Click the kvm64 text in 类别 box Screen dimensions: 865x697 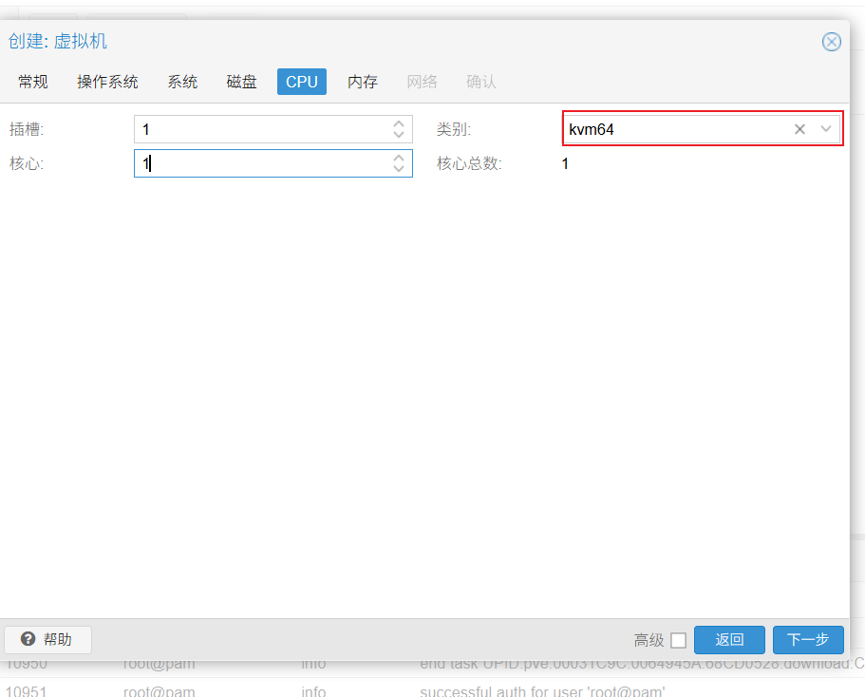tap(592, 129)
